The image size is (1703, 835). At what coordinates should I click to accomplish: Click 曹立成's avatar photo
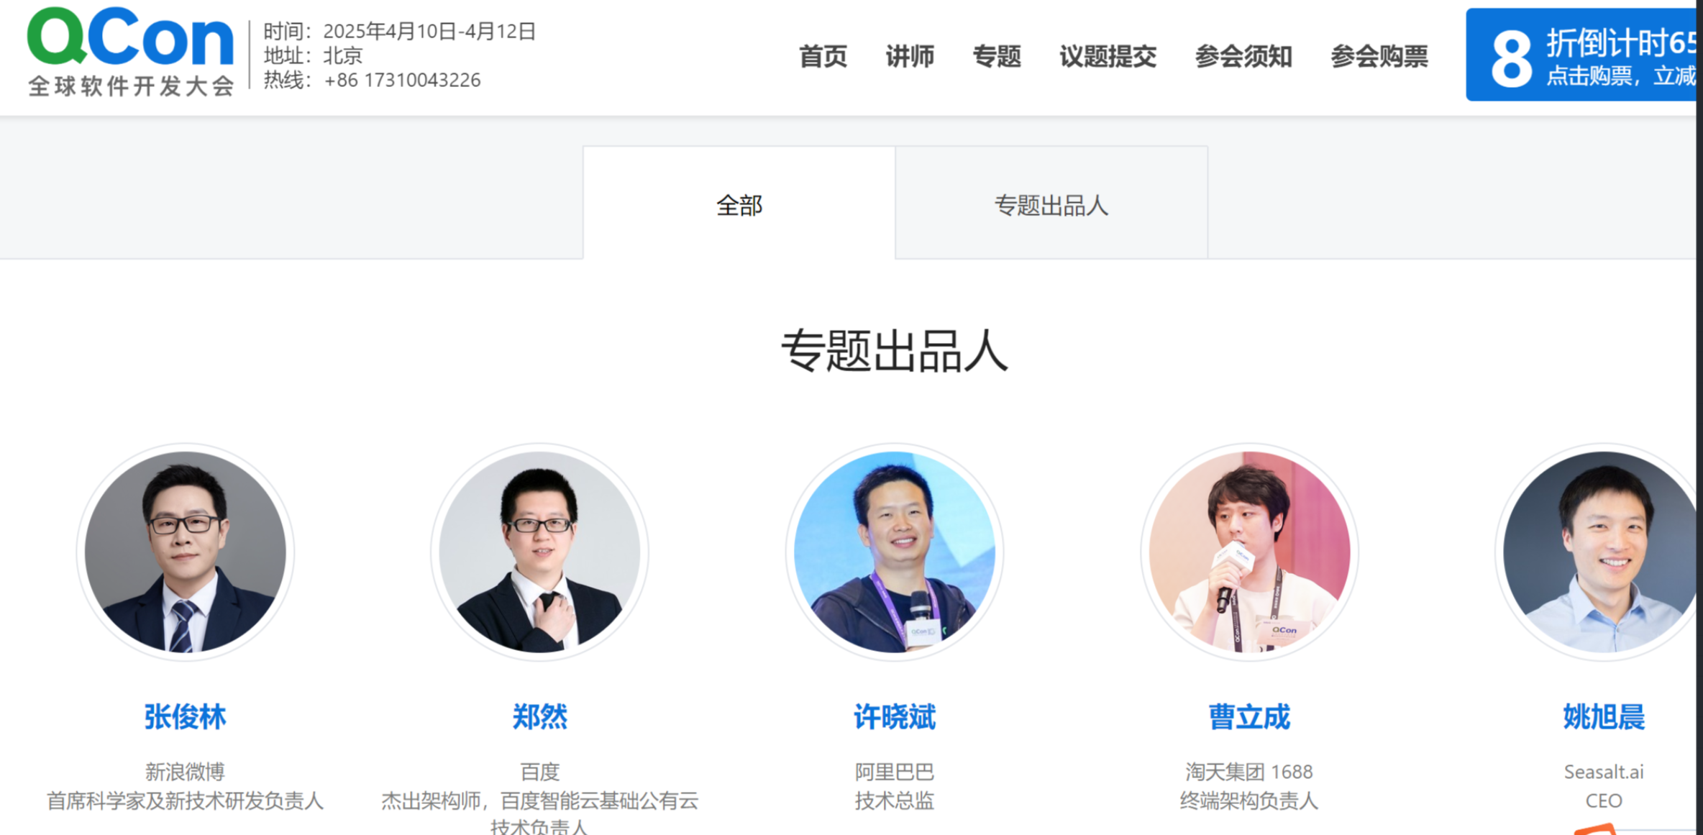point(1249,552)
